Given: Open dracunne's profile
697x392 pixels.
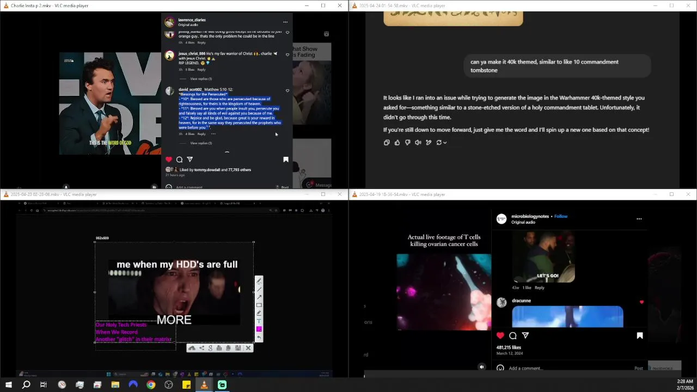Looking at the screenshot, I should (x=521, y=301).
